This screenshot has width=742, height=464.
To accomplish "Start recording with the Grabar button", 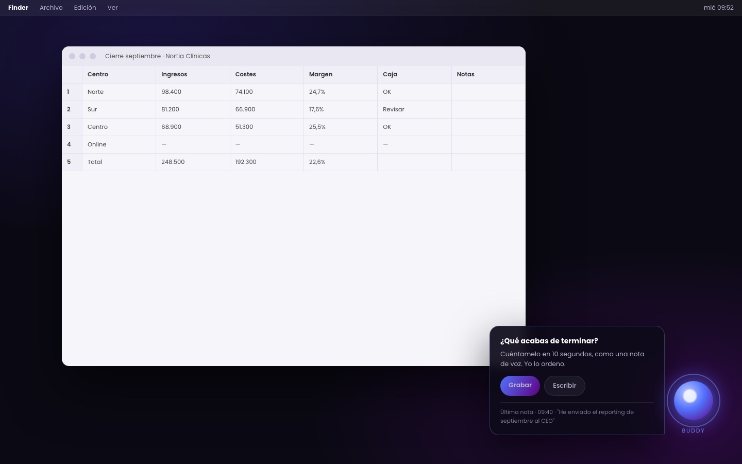I will [x=520, y=386].
